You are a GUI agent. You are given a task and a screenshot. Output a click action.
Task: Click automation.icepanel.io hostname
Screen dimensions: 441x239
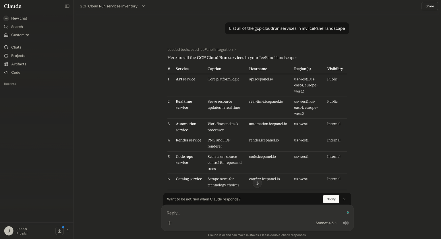pyautogui.click(x=268, y=124)
